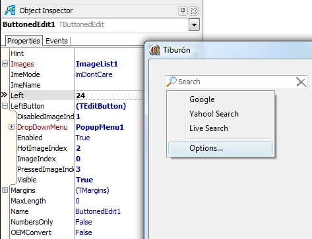Select the Visible property under LeftButton
The height and width of the screenshot is (239, 312).
27,180
